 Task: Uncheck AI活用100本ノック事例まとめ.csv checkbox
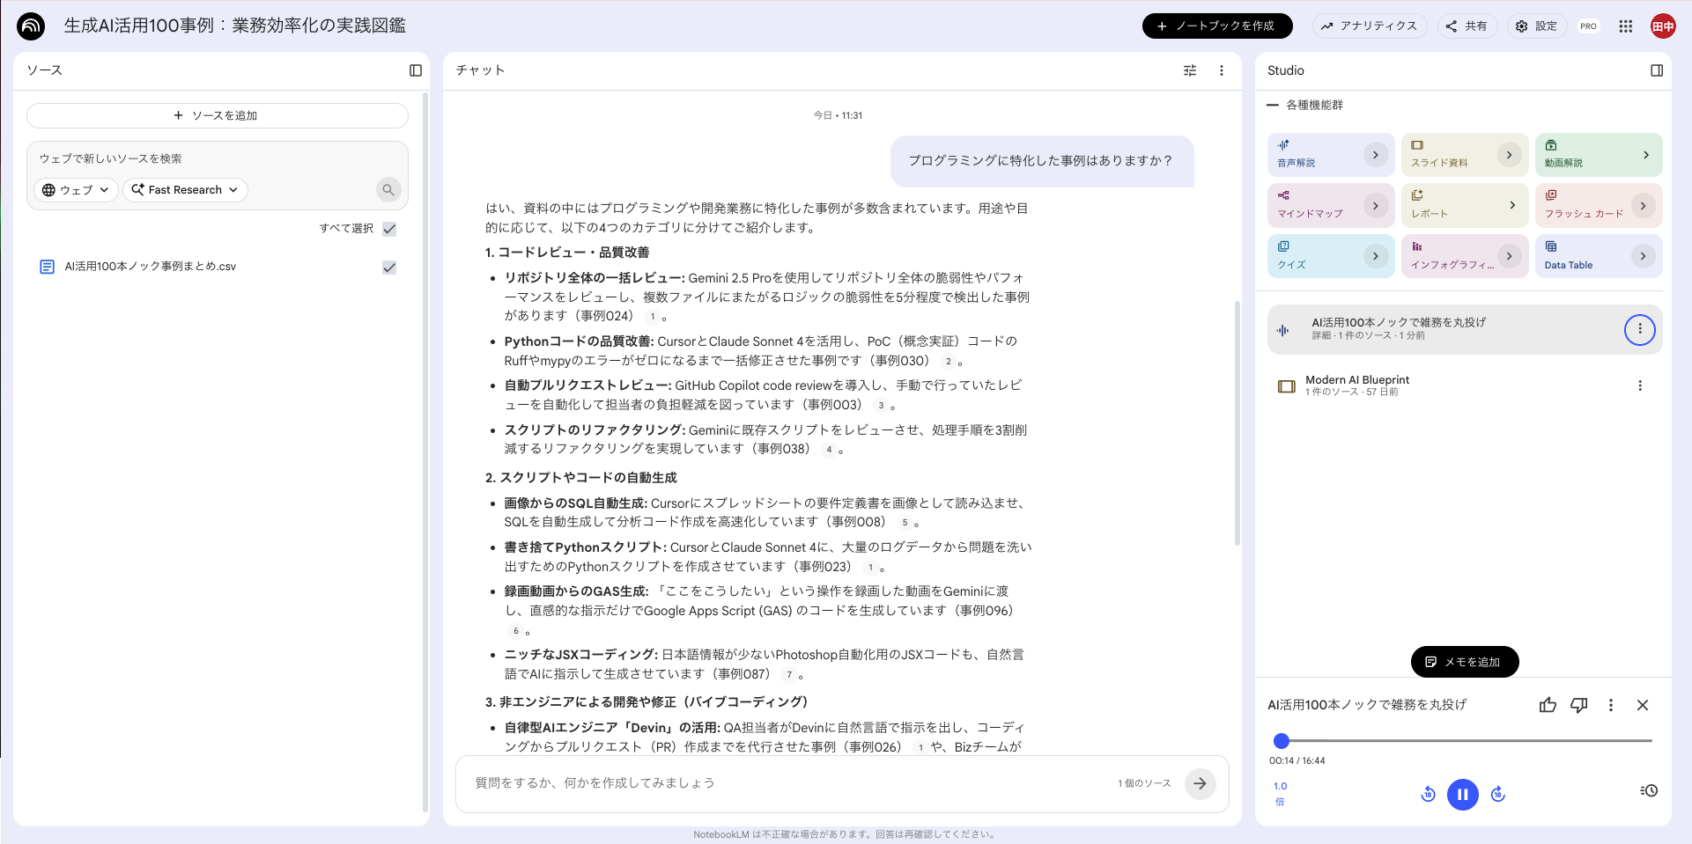click(x=389, y=268)
